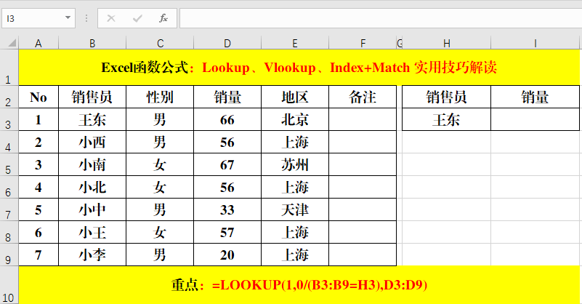
Task: Click sales value 67
Action: [227, 164]
